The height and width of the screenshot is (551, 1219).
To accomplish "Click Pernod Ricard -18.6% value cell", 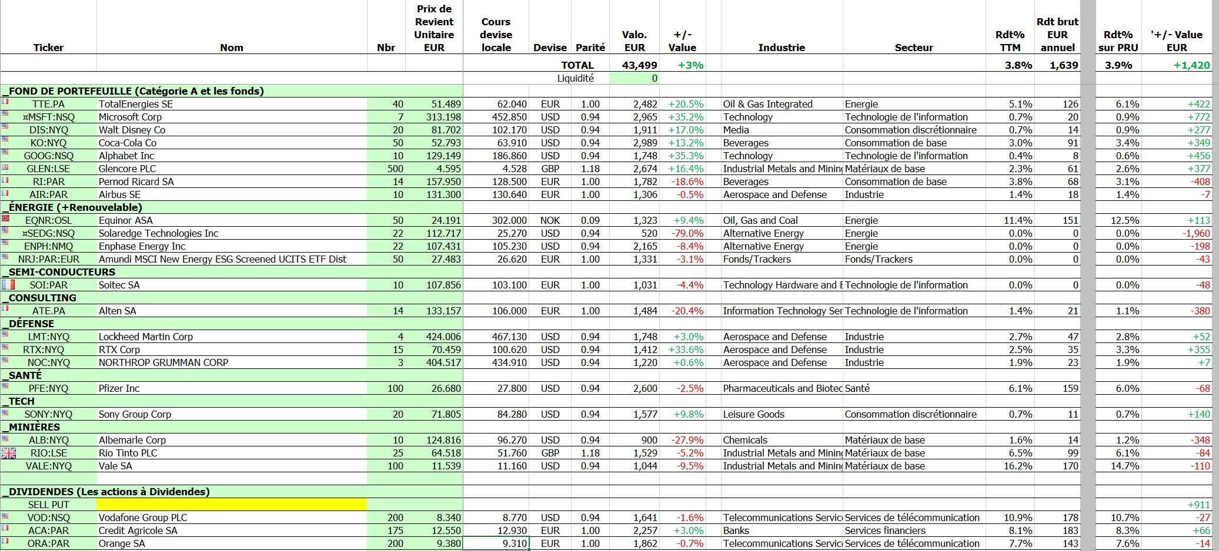I will [x=682, y=182].
